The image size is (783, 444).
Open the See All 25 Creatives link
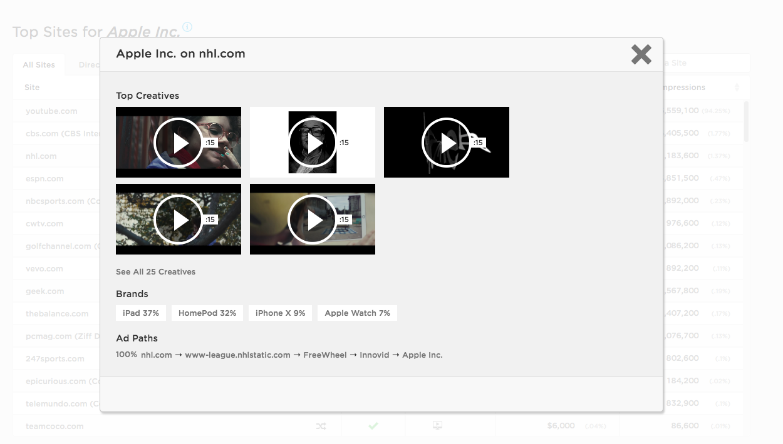(155, 272)
